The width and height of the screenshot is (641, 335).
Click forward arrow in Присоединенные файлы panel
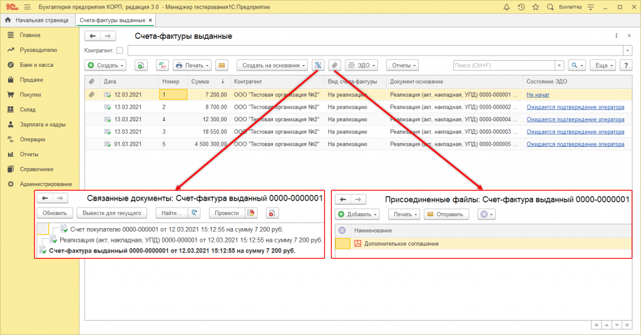[x=358, y=199]
